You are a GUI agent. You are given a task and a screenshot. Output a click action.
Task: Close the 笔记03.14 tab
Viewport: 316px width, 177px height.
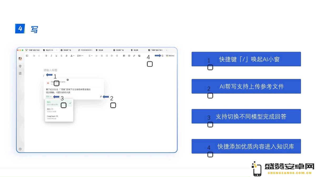tap(57, 50)
